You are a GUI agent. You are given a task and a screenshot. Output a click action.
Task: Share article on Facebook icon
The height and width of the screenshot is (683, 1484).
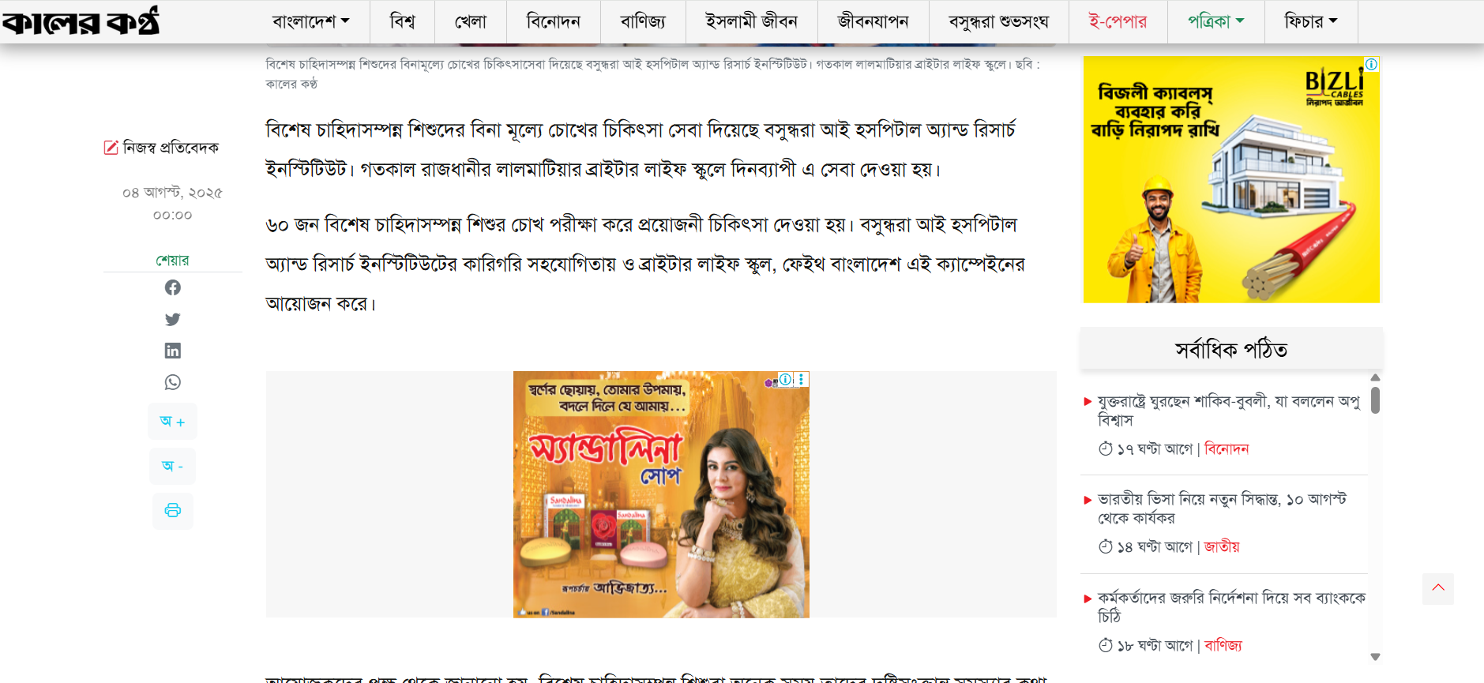pyautogui.click(x=172, y=287)
